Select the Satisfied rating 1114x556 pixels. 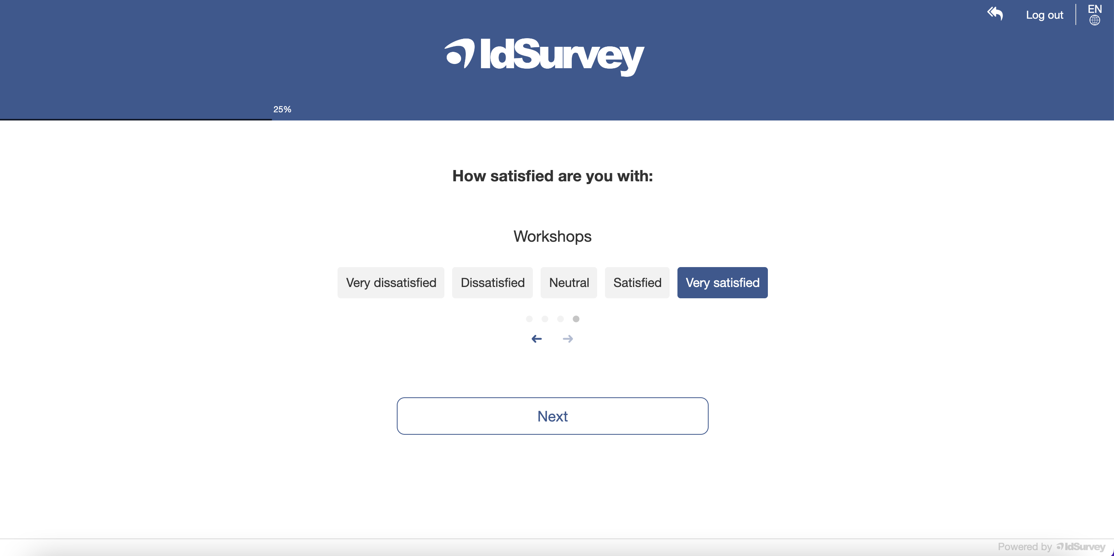[x=637, y=283]
